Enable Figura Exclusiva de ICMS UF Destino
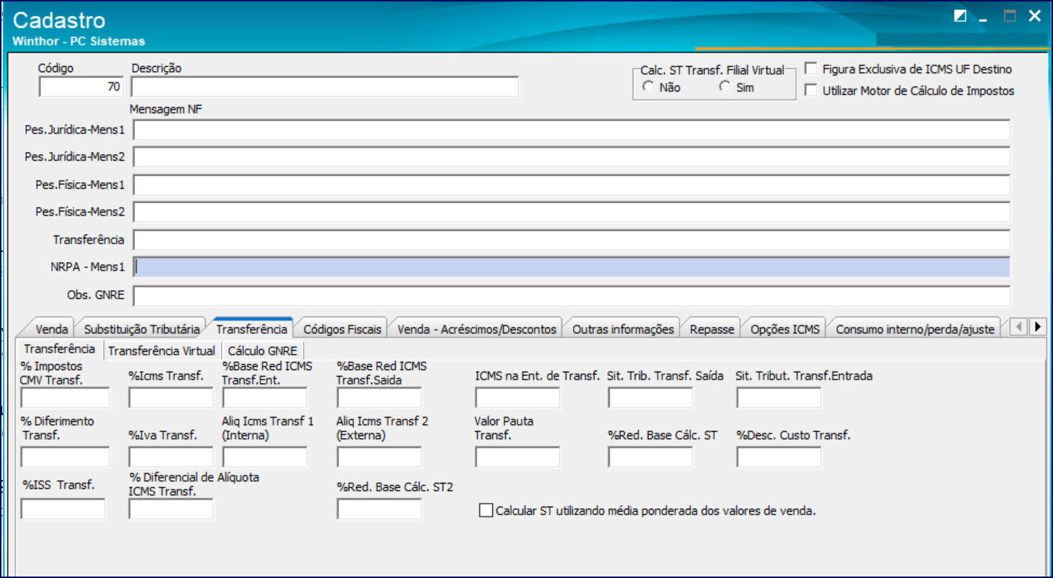The width and height of the screenshot is (1053, 578). point(811,69)
